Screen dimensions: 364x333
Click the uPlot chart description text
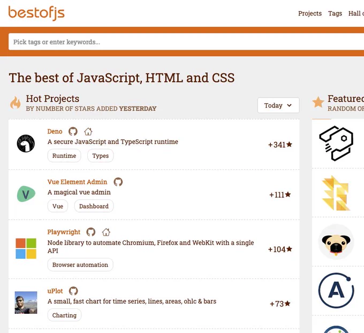point(132,301)
